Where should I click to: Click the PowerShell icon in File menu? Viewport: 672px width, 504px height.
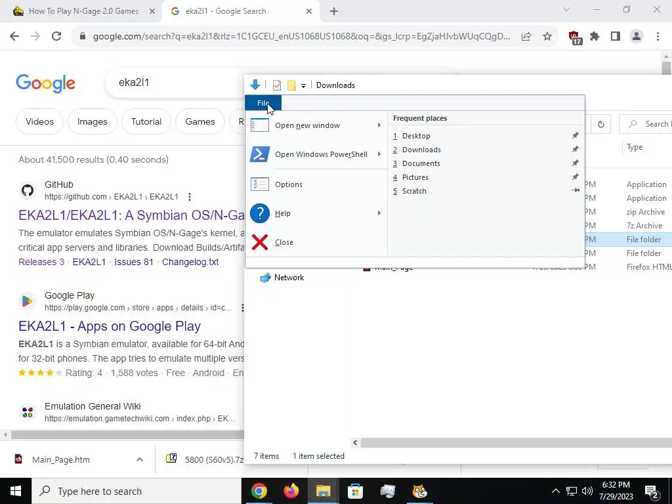click(x=260, y=154)
